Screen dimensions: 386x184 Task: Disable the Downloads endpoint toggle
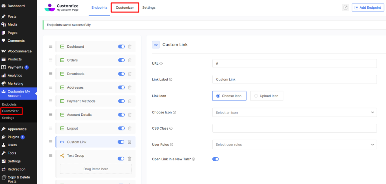pos(121,74)
